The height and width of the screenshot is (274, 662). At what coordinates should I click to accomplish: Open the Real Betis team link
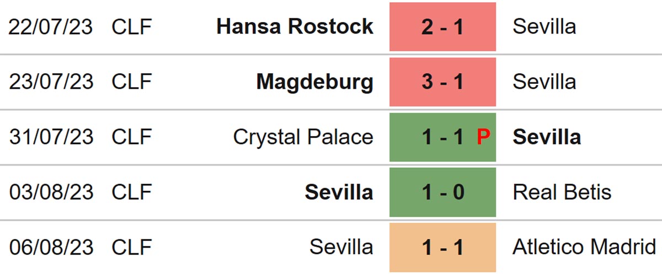(x=562, y=192)
